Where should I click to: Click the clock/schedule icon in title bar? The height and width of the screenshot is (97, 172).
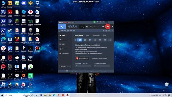(x=100, y=22)
